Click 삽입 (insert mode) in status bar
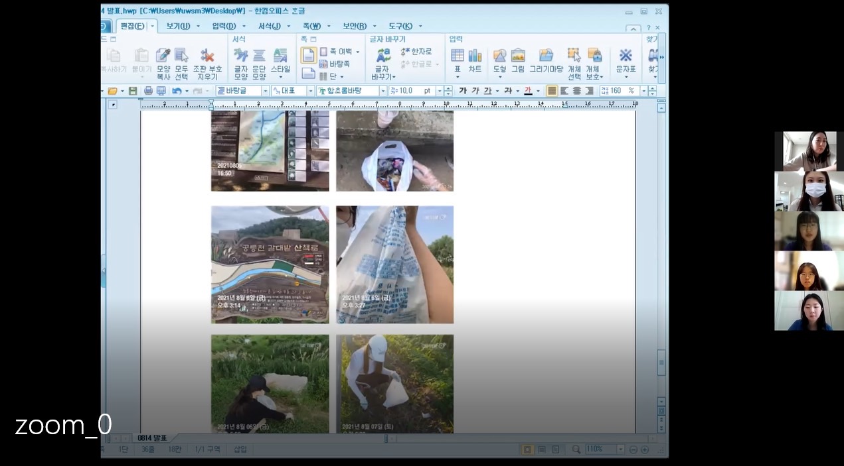This screenshot has width=844, height=466. [x=240, y=449]
